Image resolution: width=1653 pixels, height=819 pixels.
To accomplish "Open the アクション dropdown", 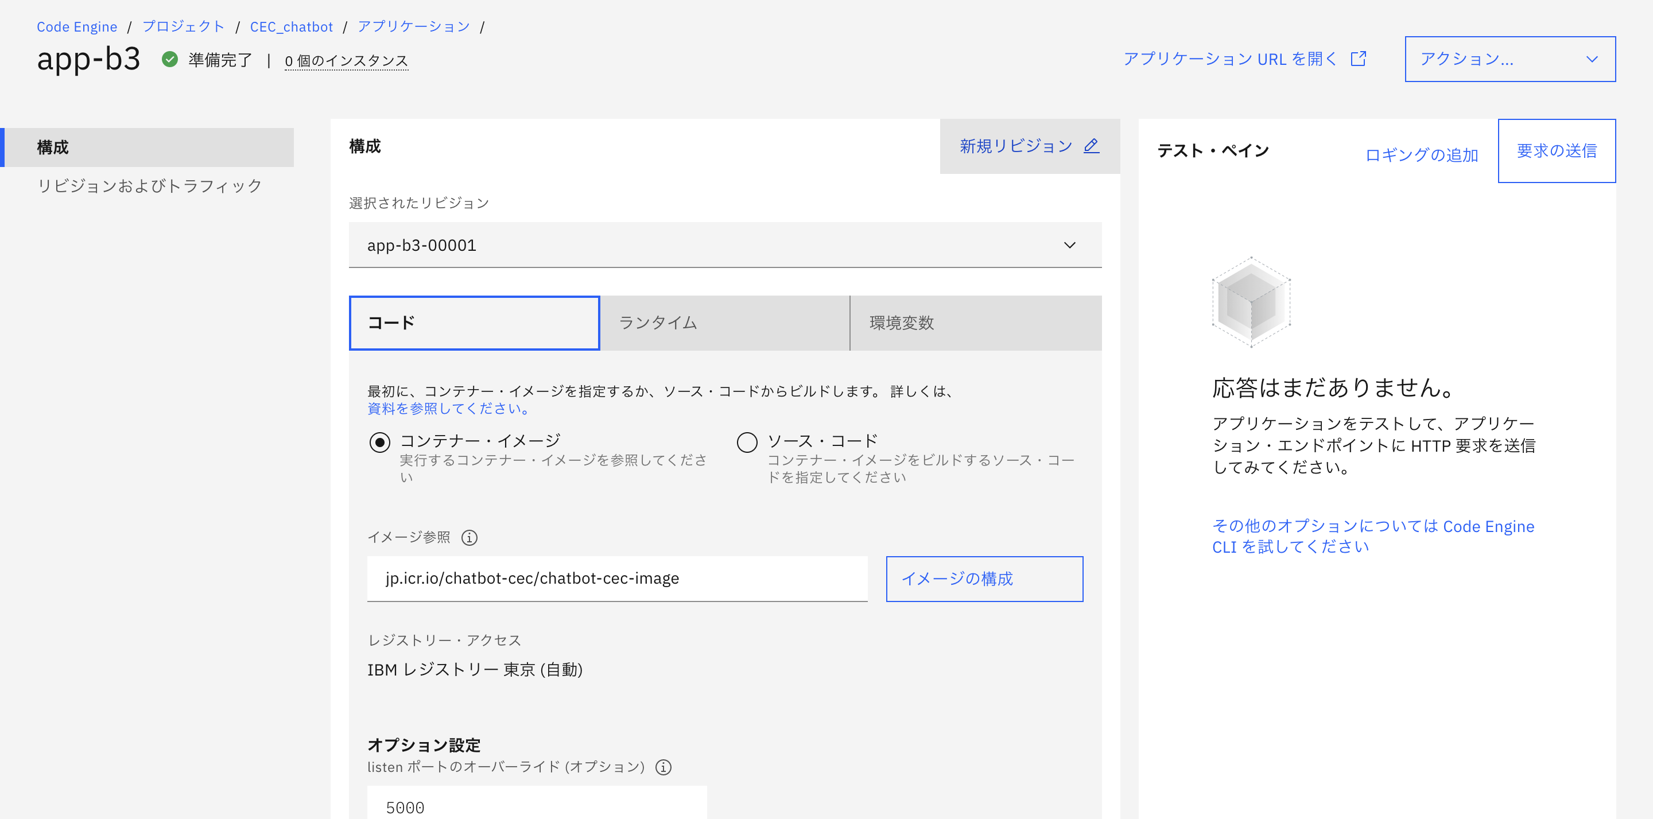I will click(1510, 59).
